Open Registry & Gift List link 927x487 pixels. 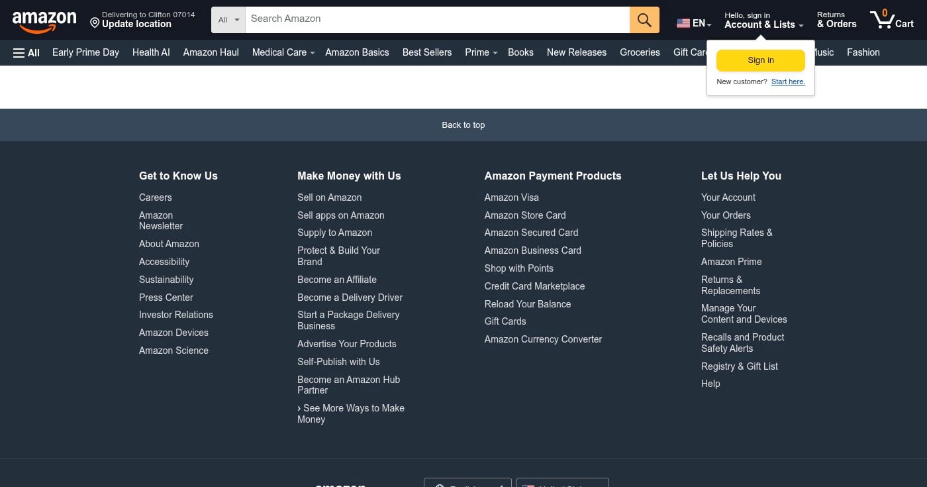point(740,366)
